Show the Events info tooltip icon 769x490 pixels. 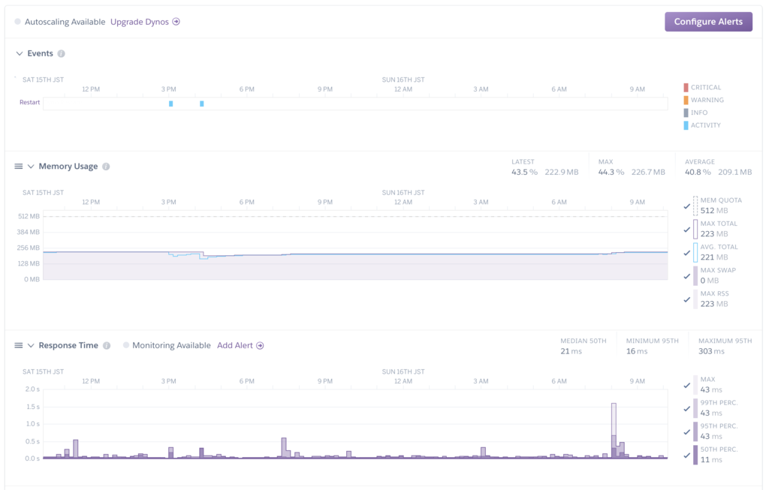click(61, 53)
